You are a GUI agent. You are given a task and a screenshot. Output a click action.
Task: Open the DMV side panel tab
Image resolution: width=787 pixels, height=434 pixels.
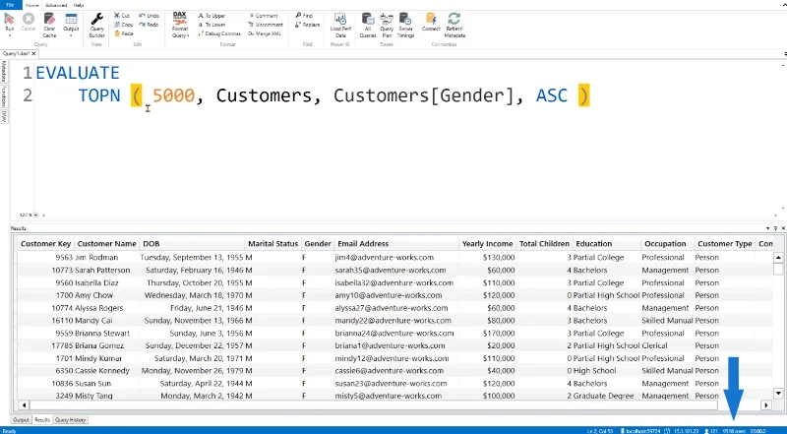pyautogui.click(x=4, y=116)
